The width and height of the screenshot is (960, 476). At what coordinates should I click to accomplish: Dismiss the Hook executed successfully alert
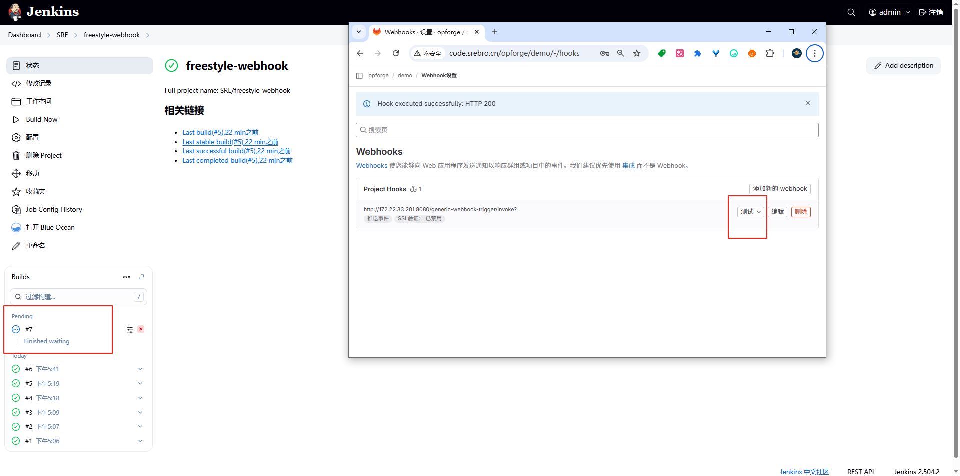(807, 103)
